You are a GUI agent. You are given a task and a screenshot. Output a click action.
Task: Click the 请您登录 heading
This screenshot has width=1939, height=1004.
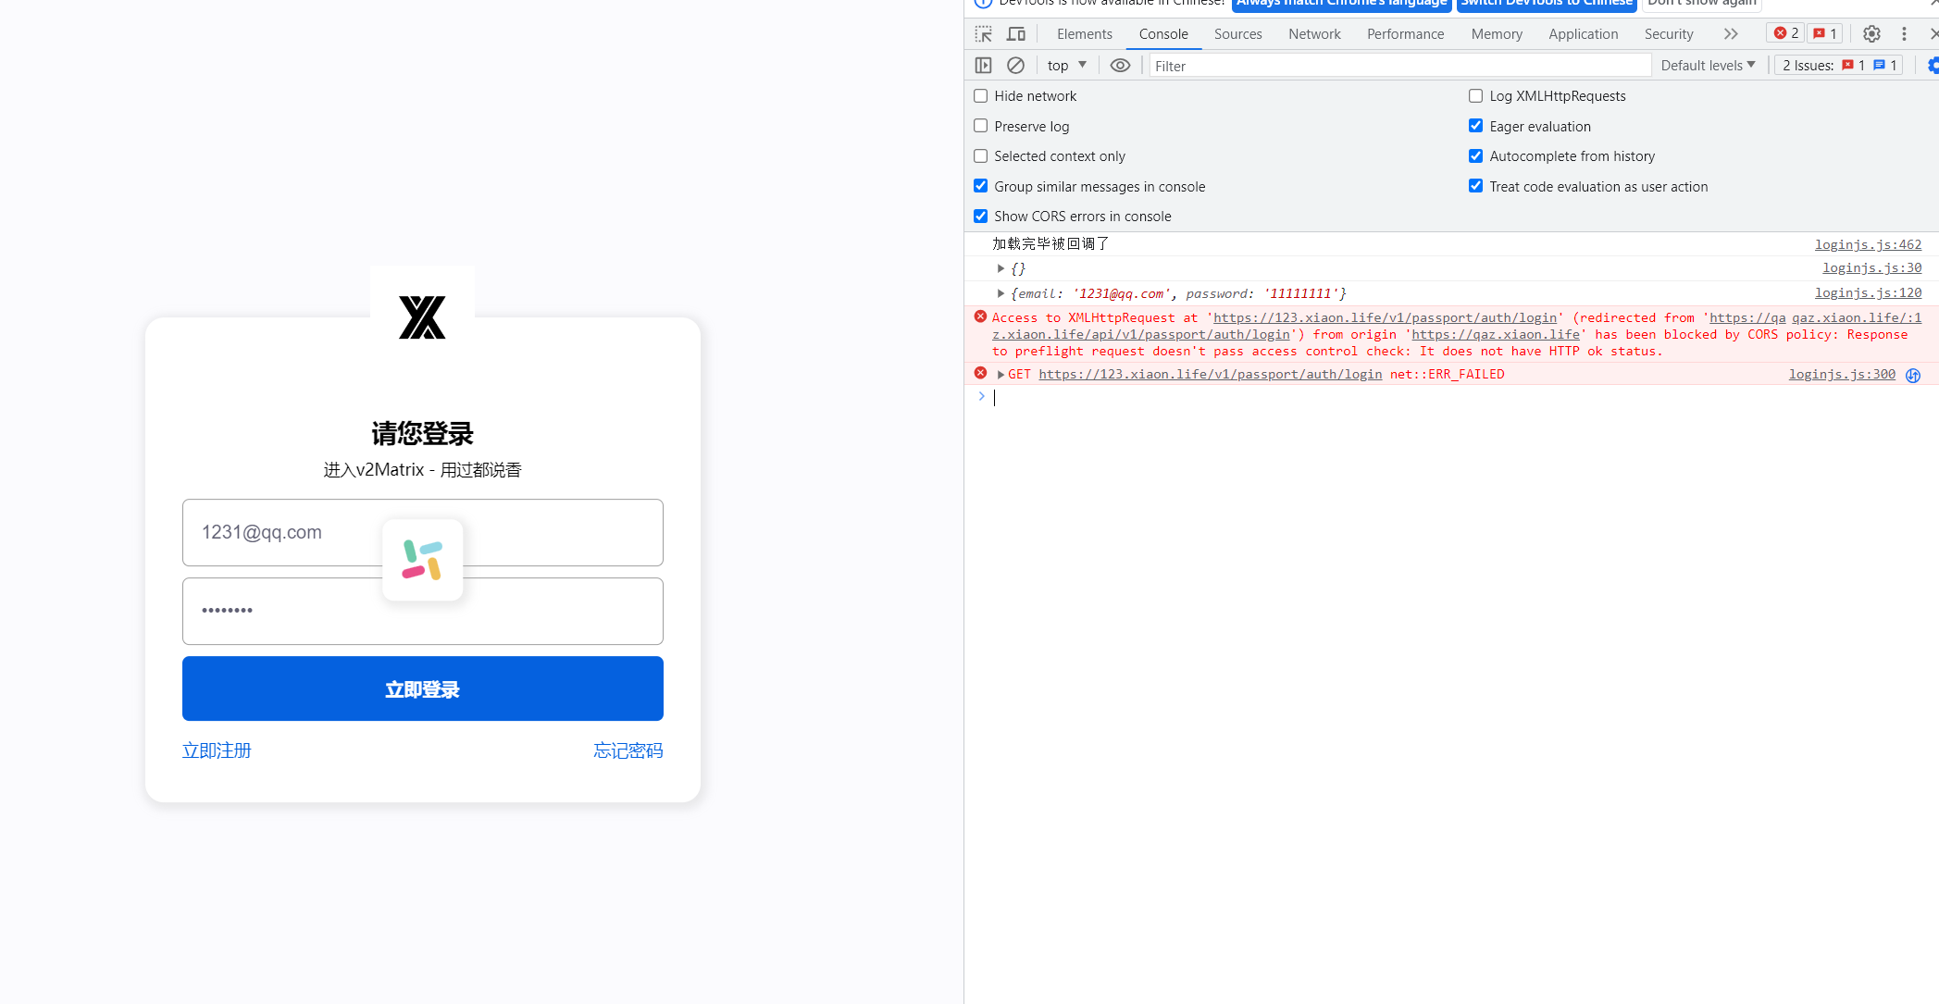pyautogui.click(x=422, y=433)
